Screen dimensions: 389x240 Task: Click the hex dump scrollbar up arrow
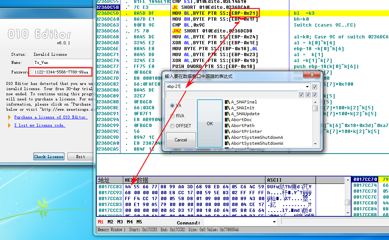(348, 180)
